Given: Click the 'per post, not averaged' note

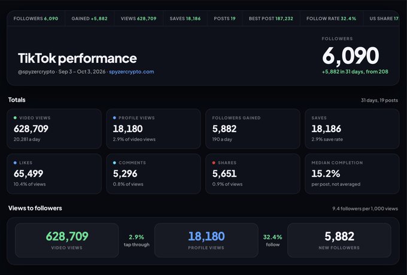Looking at the screenshot, I should [x=336, y=184].
